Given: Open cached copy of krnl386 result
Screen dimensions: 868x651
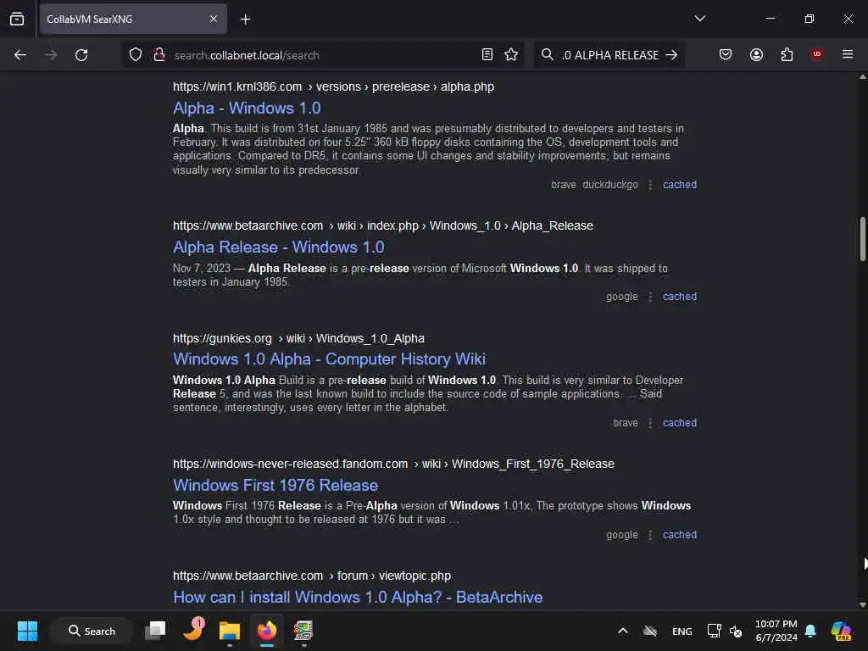Looking at the screenshot, I should [x=680, y=184].
